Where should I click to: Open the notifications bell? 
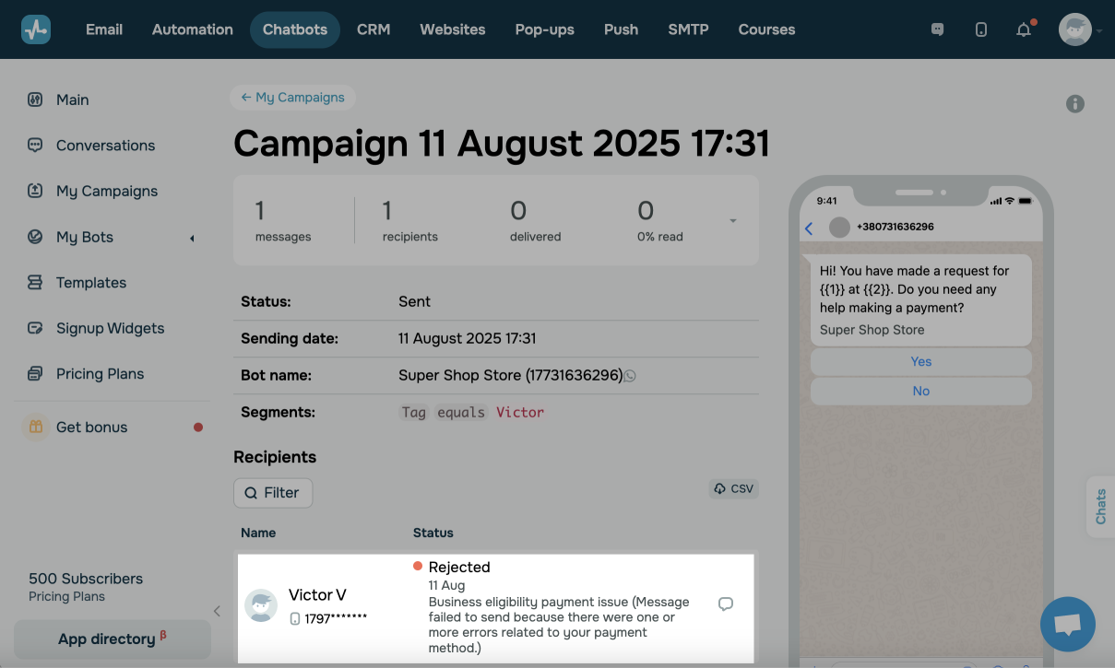1024,29
